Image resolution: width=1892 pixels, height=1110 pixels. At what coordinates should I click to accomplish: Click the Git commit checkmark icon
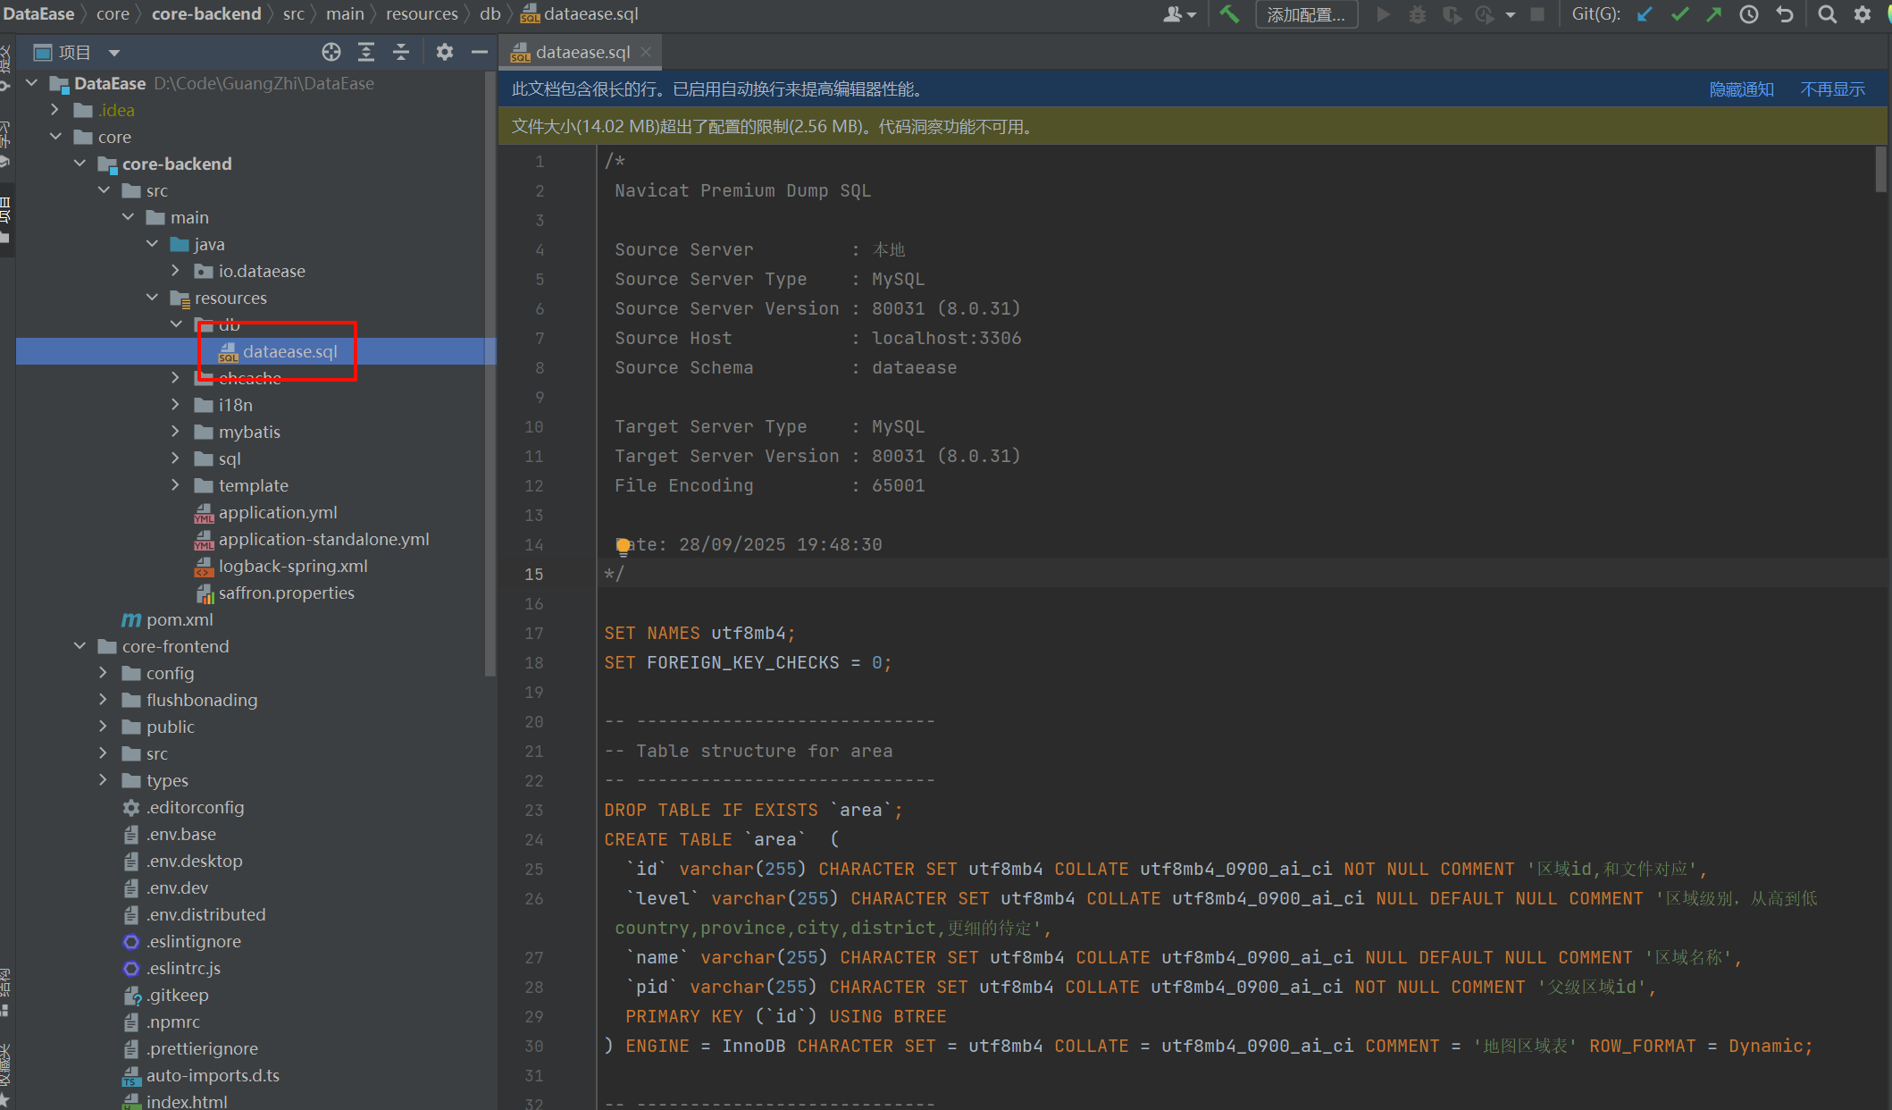click(x=1679, y=14)
